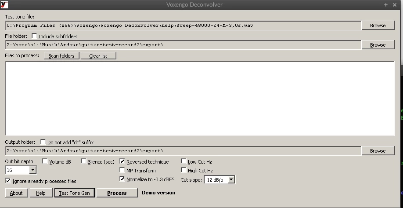The height and width of the screenshot is (208, 403).
Task: Open the Out bit depth dropdown arrow
Action: point(32,170)
